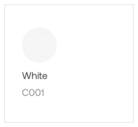
Task: Choose the dark "White" title text
Action: point(35,75)
